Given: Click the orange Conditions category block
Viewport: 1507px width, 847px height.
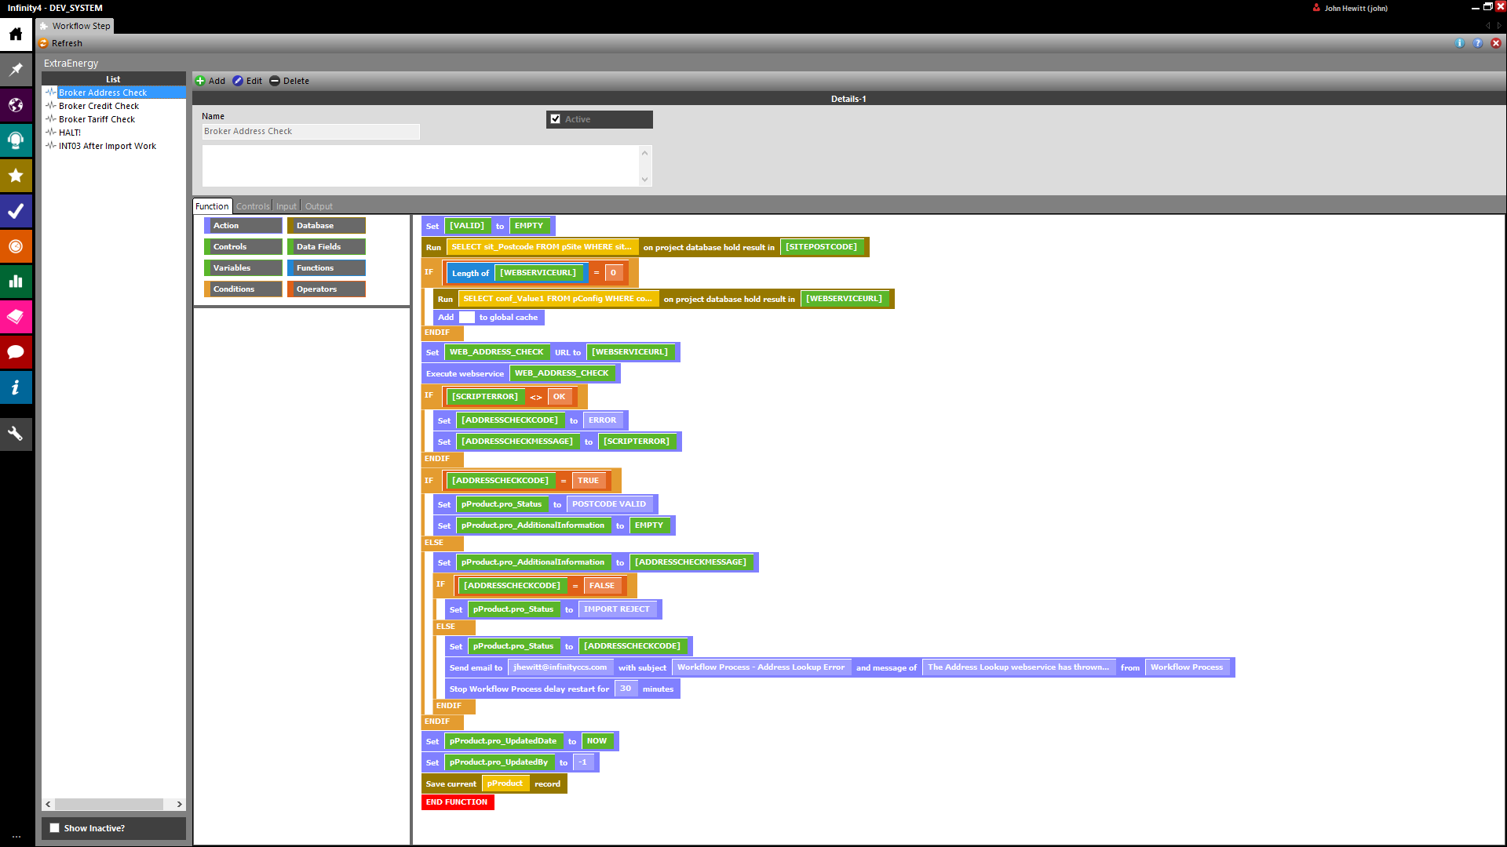Looking at the screenshot, I should pos(243,289).
